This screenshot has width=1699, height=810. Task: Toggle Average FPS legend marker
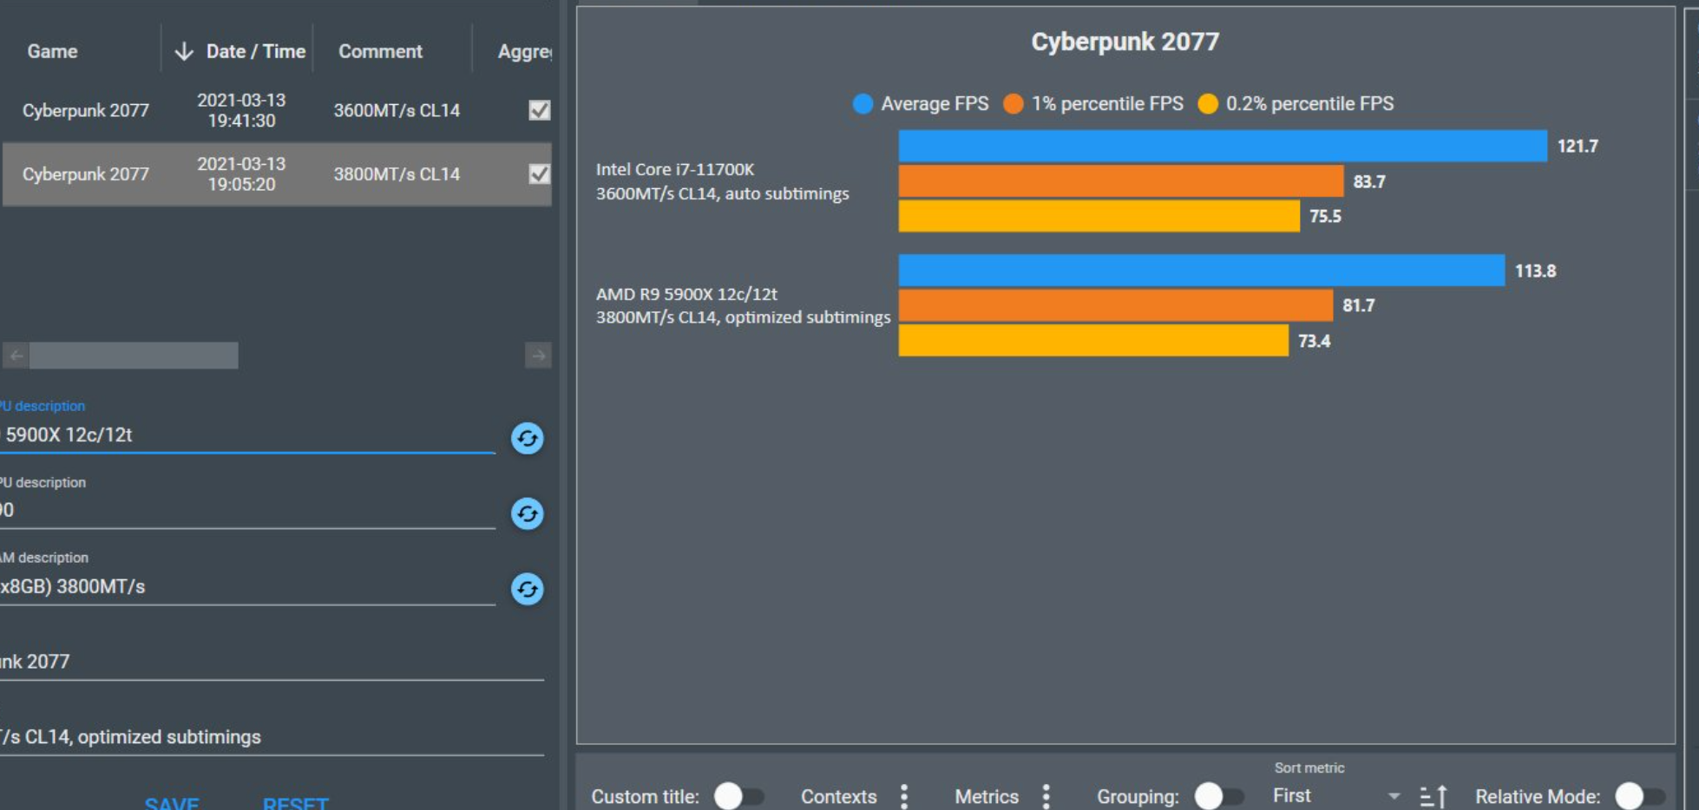863,104
